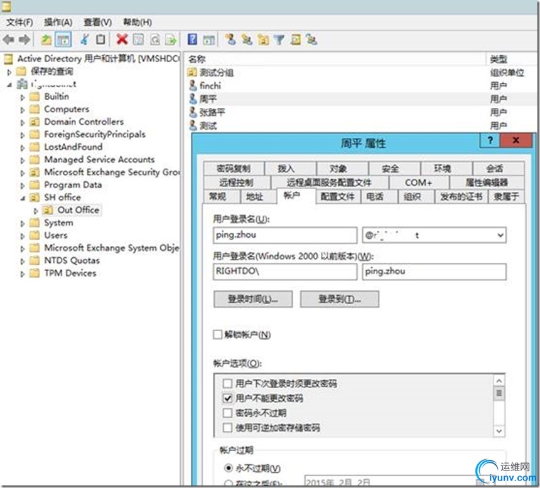The image size is (540, 488).
Task: Open the 操作(A) menu
Action: tap(58, 23)
